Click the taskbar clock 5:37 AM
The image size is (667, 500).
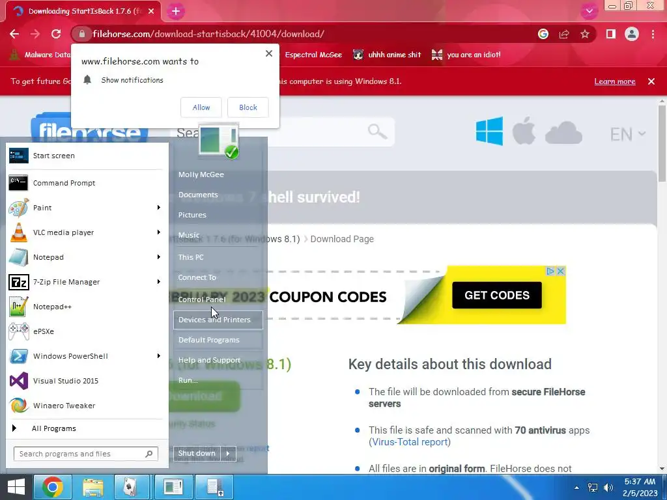click(640, 487)
